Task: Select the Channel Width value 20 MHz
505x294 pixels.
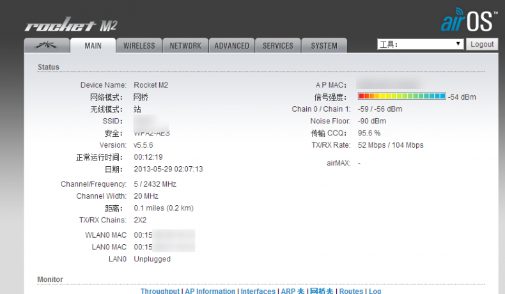Action: pyautogui.click(x=146, y=196)
